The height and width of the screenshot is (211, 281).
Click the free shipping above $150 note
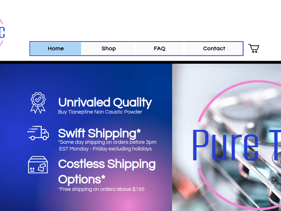point(101,189)
